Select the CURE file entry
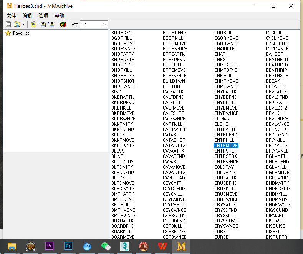This screenshot has width=303, height=254. (220, 231)
